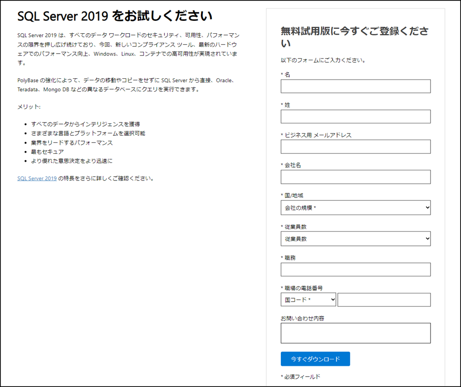Select the 会社名 input field
461x387 pixels.
click(x=355, y=177)
